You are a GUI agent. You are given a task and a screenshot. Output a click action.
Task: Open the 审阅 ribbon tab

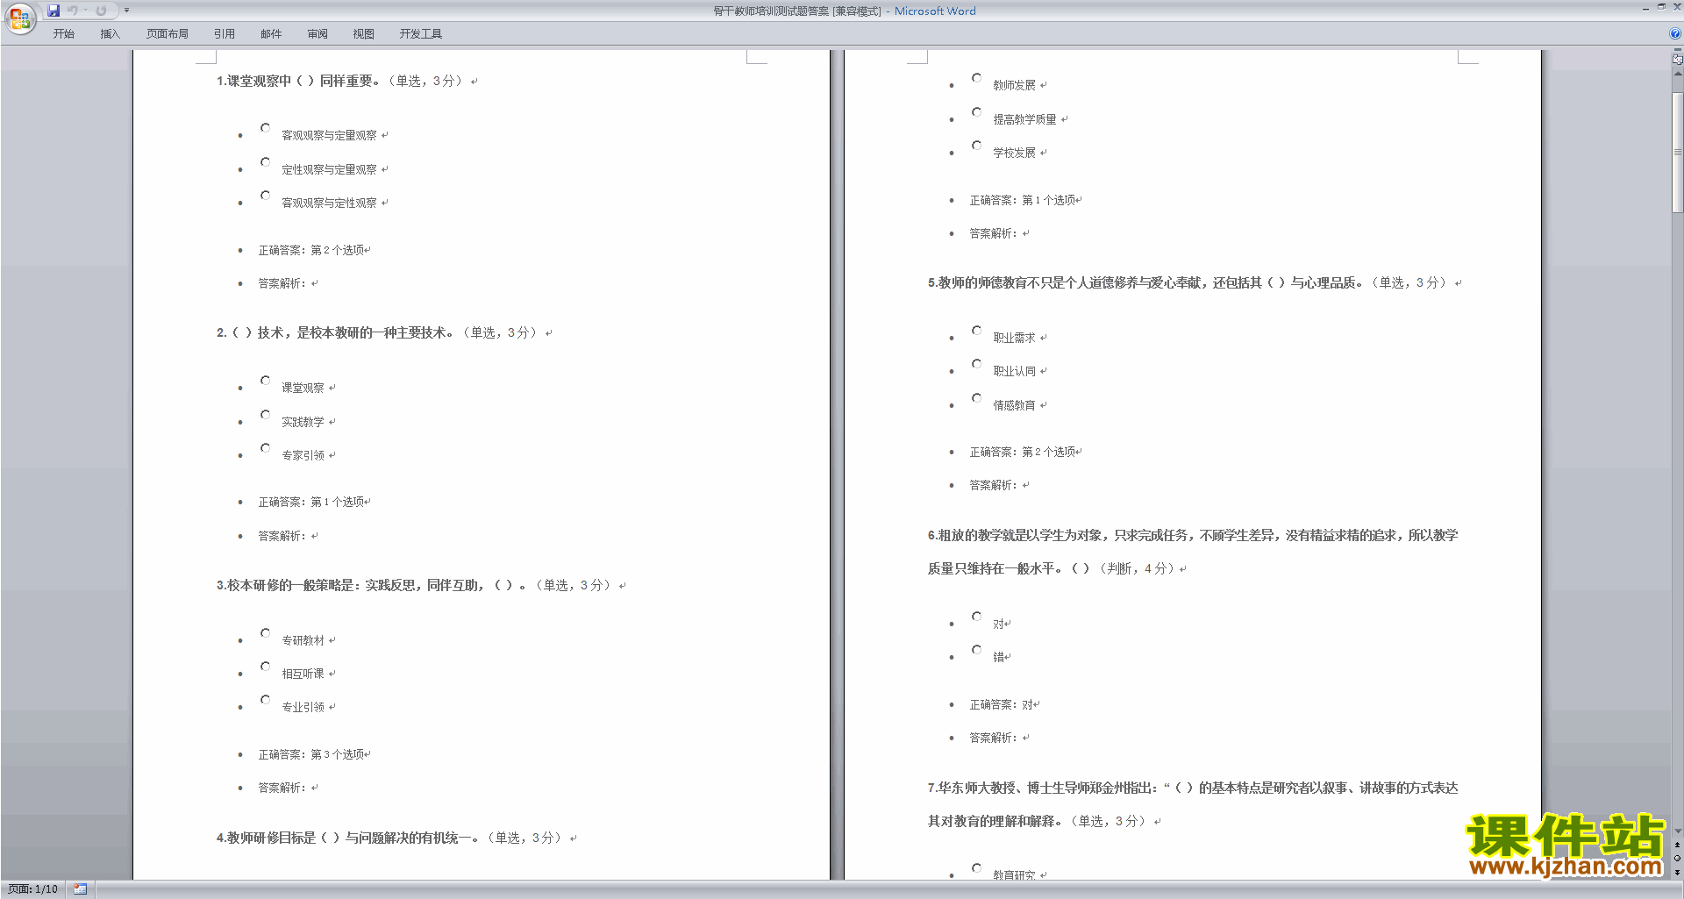click(x=318, y=33)
